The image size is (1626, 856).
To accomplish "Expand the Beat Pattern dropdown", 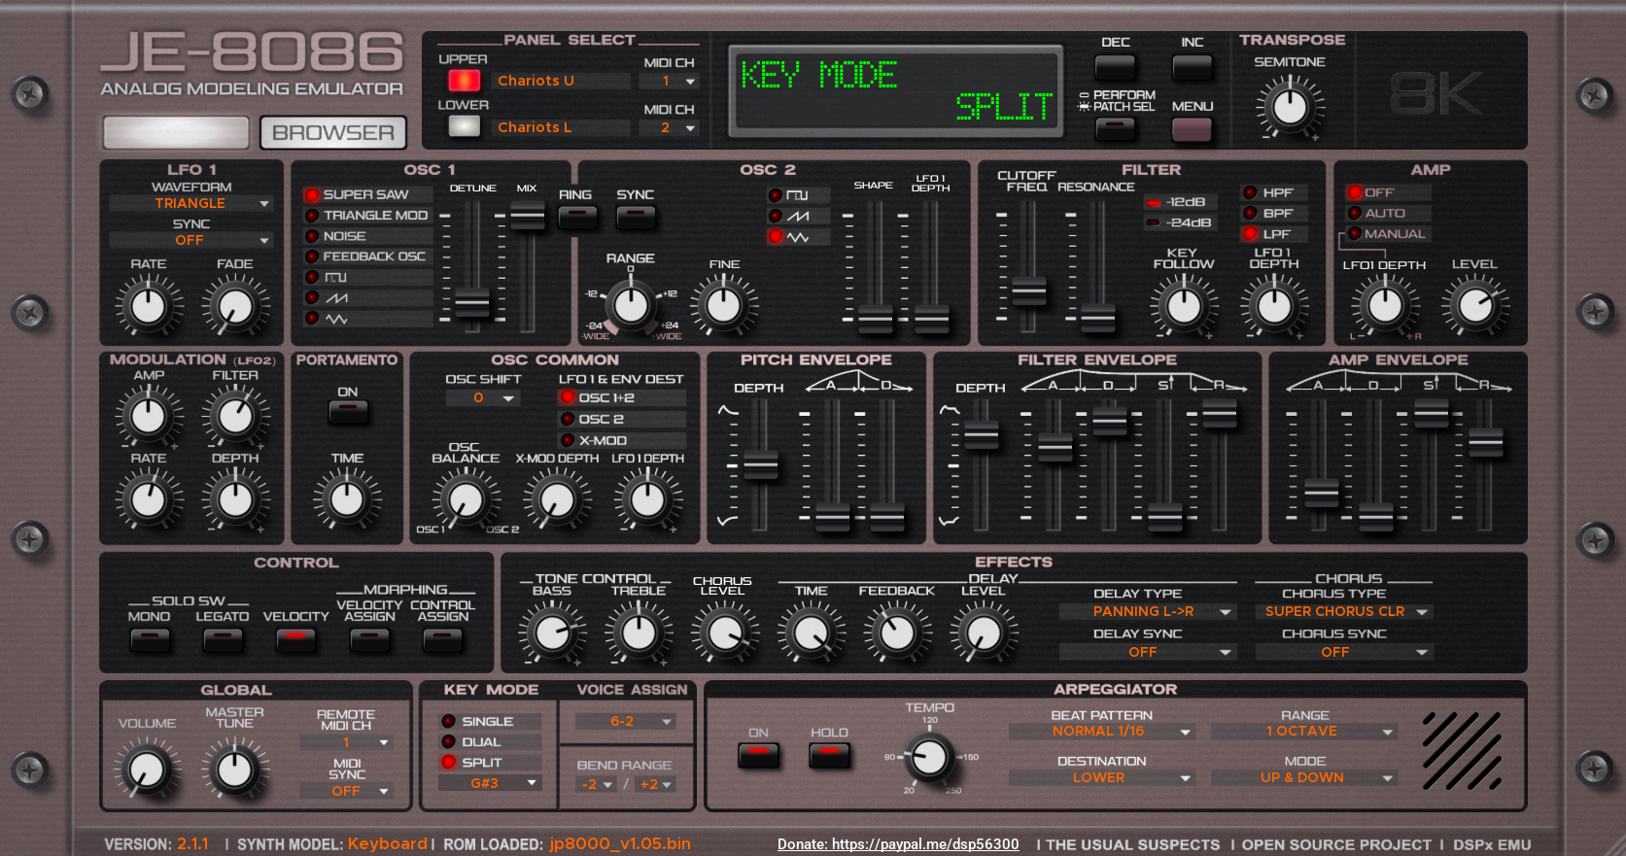I will click(1102, 732).
